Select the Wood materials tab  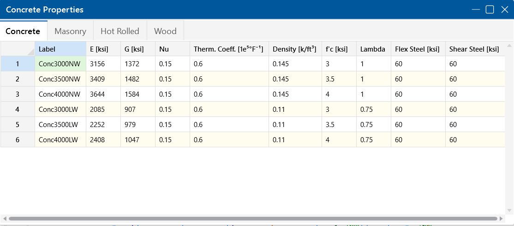(165, 31)
